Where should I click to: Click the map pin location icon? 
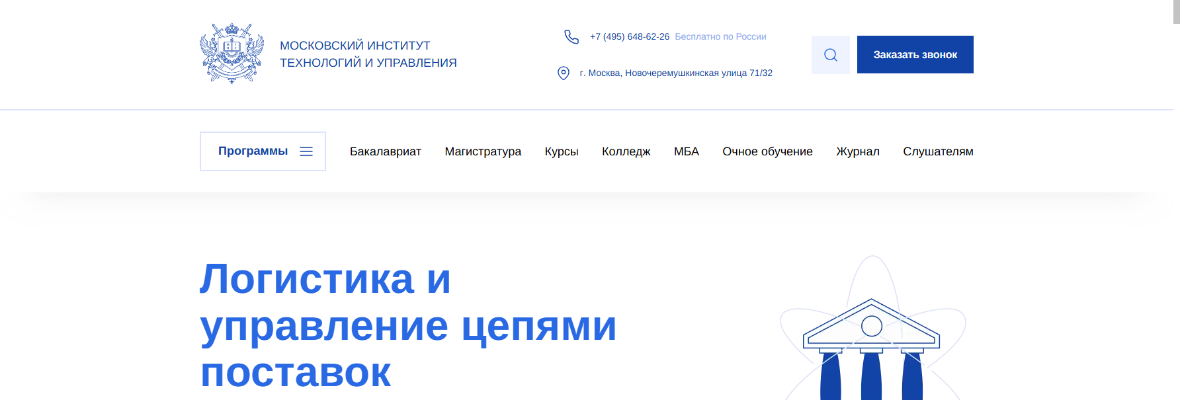[x=564, y=73]
